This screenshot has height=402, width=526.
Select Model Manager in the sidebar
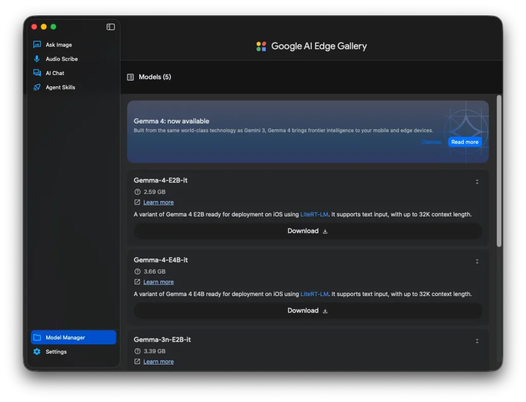click(x=73, y=338)
